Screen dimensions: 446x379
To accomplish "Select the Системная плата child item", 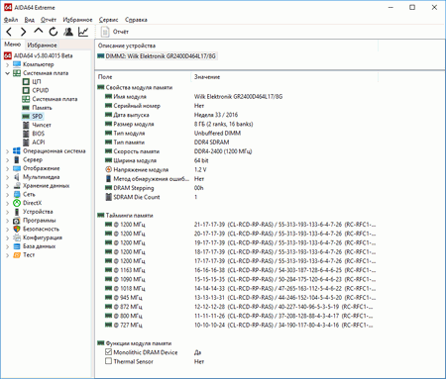I will (x=55, y=99).
